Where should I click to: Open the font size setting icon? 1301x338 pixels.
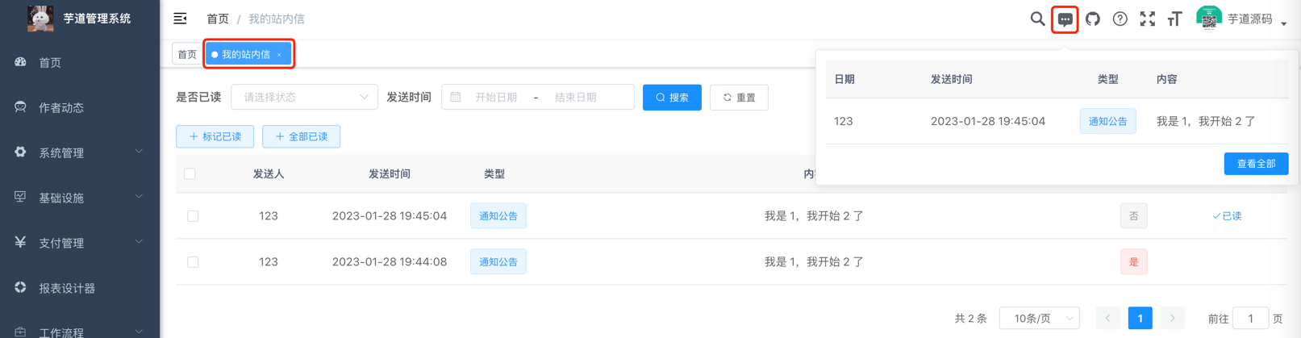tap(1174, 19)
